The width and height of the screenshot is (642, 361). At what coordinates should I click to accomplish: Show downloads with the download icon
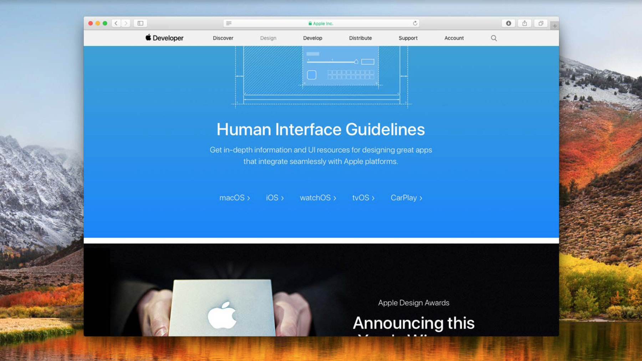point(508,23)
